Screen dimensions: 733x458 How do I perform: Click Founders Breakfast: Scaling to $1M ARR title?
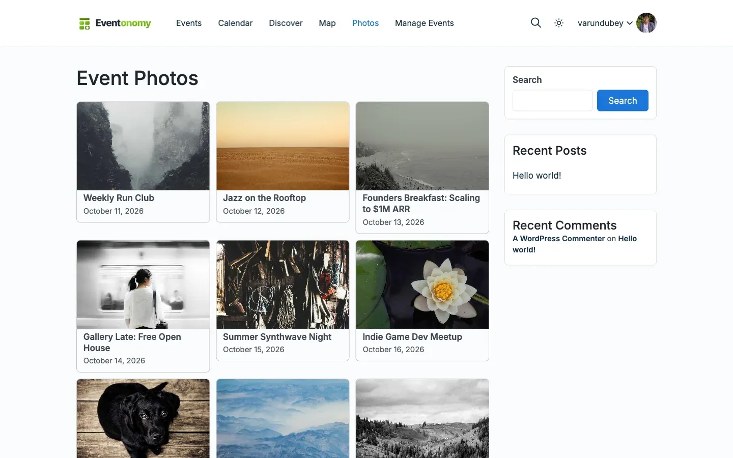[421, 204]
